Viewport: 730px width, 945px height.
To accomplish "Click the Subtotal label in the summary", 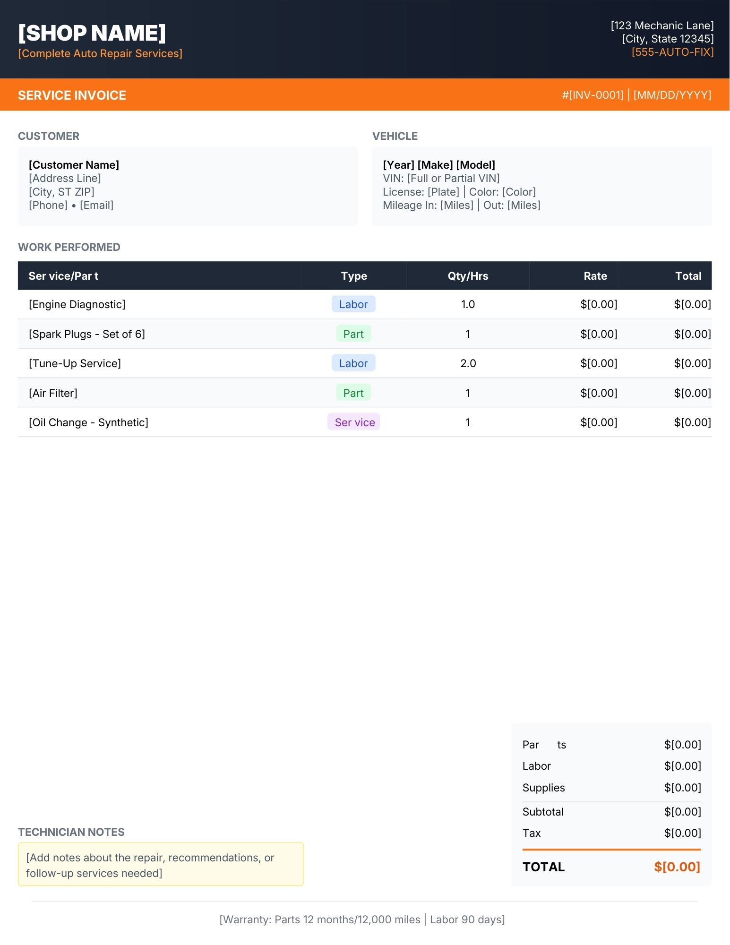I will tap(543, 812).
